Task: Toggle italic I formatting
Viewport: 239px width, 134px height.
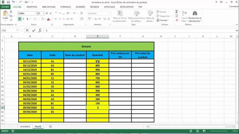Action: click(23, 19)
